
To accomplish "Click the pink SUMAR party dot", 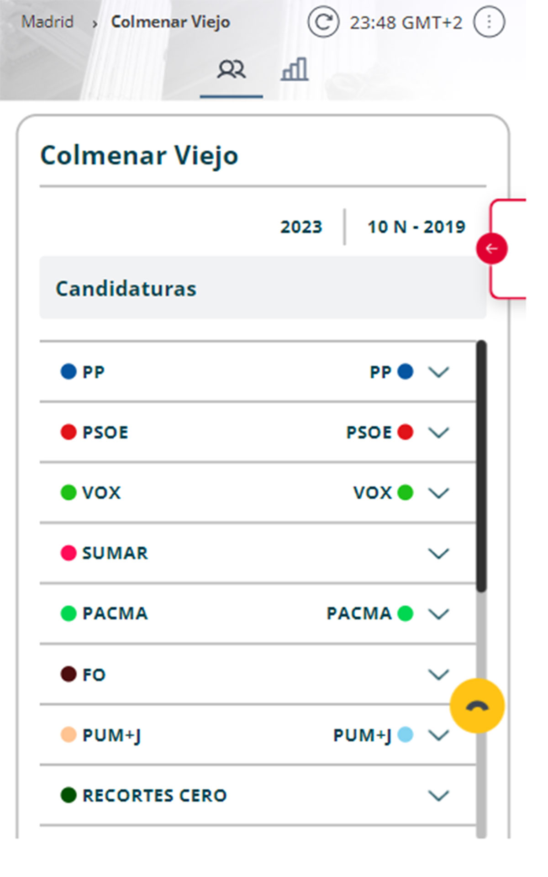I will click(x=68, y=553).
